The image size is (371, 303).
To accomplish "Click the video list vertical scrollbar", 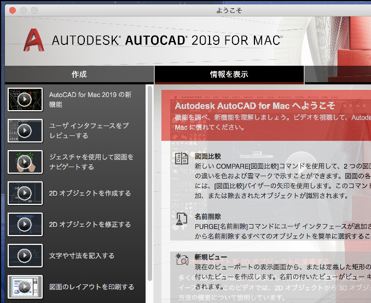I will 149,184.
